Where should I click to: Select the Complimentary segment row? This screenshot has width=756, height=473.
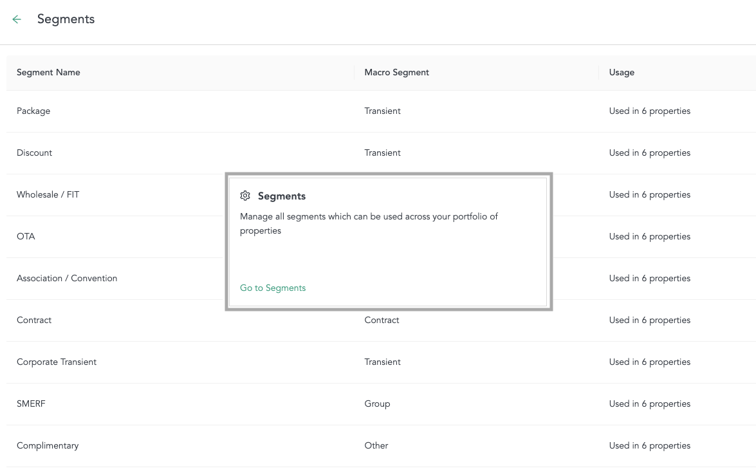(x=48, y=445)
